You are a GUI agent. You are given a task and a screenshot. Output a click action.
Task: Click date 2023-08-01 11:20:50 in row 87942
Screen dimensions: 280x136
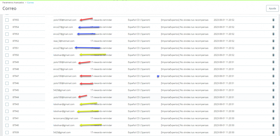pos(224,111)
